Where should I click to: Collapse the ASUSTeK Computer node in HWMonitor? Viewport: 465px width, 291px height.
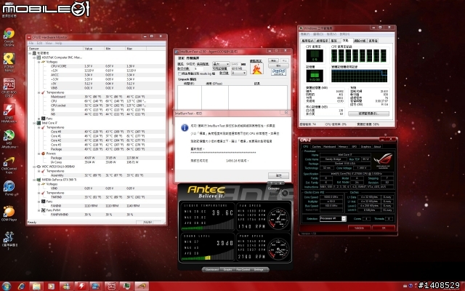click(34, 57)
